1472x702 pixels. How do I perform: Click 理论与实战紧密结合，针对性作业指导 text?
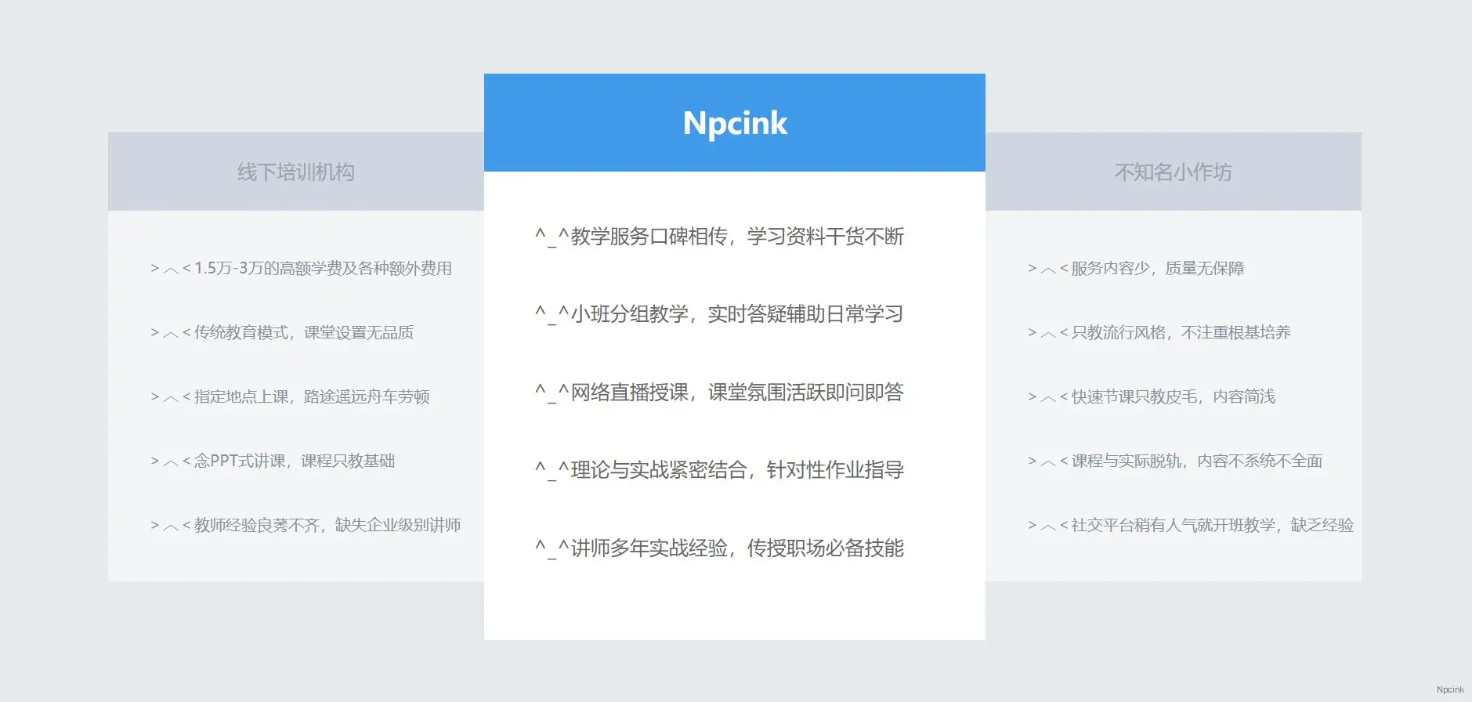(x=736, y=470)
